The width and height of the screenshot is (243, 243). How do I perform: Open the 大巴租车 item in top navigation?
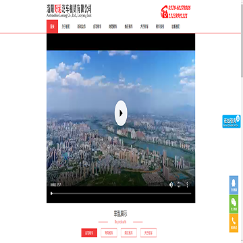coord(144,26)
